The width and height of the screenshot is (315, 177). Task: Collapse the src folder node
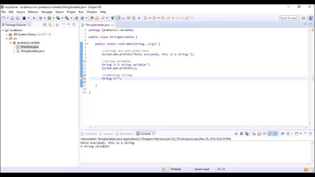click(x=6, y=38)
